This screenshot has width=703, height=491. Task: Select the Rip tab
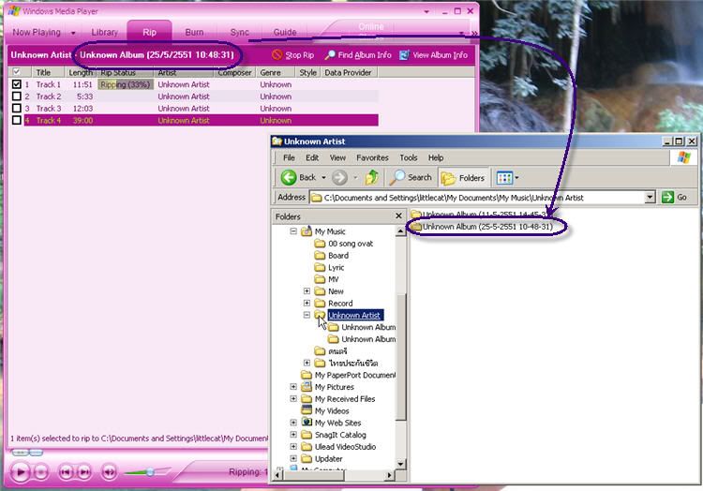pos(149,32)
